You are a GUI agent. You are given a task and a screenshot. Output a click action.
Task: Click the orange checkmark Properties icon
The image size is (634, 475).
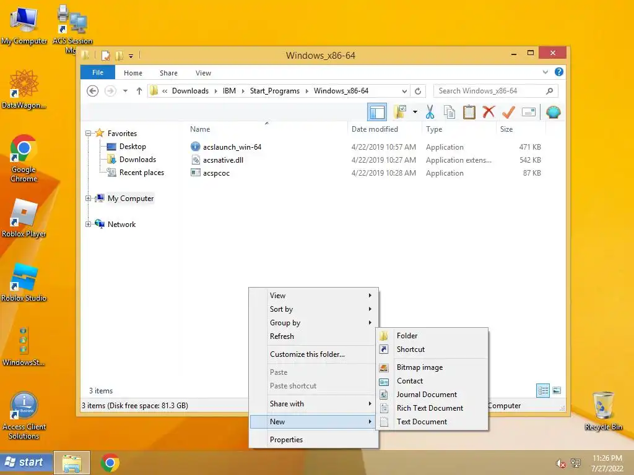tap(508, 112)
